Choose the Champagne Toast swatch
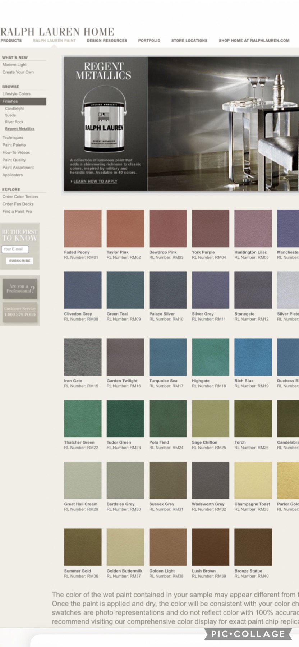 (253, 480)
